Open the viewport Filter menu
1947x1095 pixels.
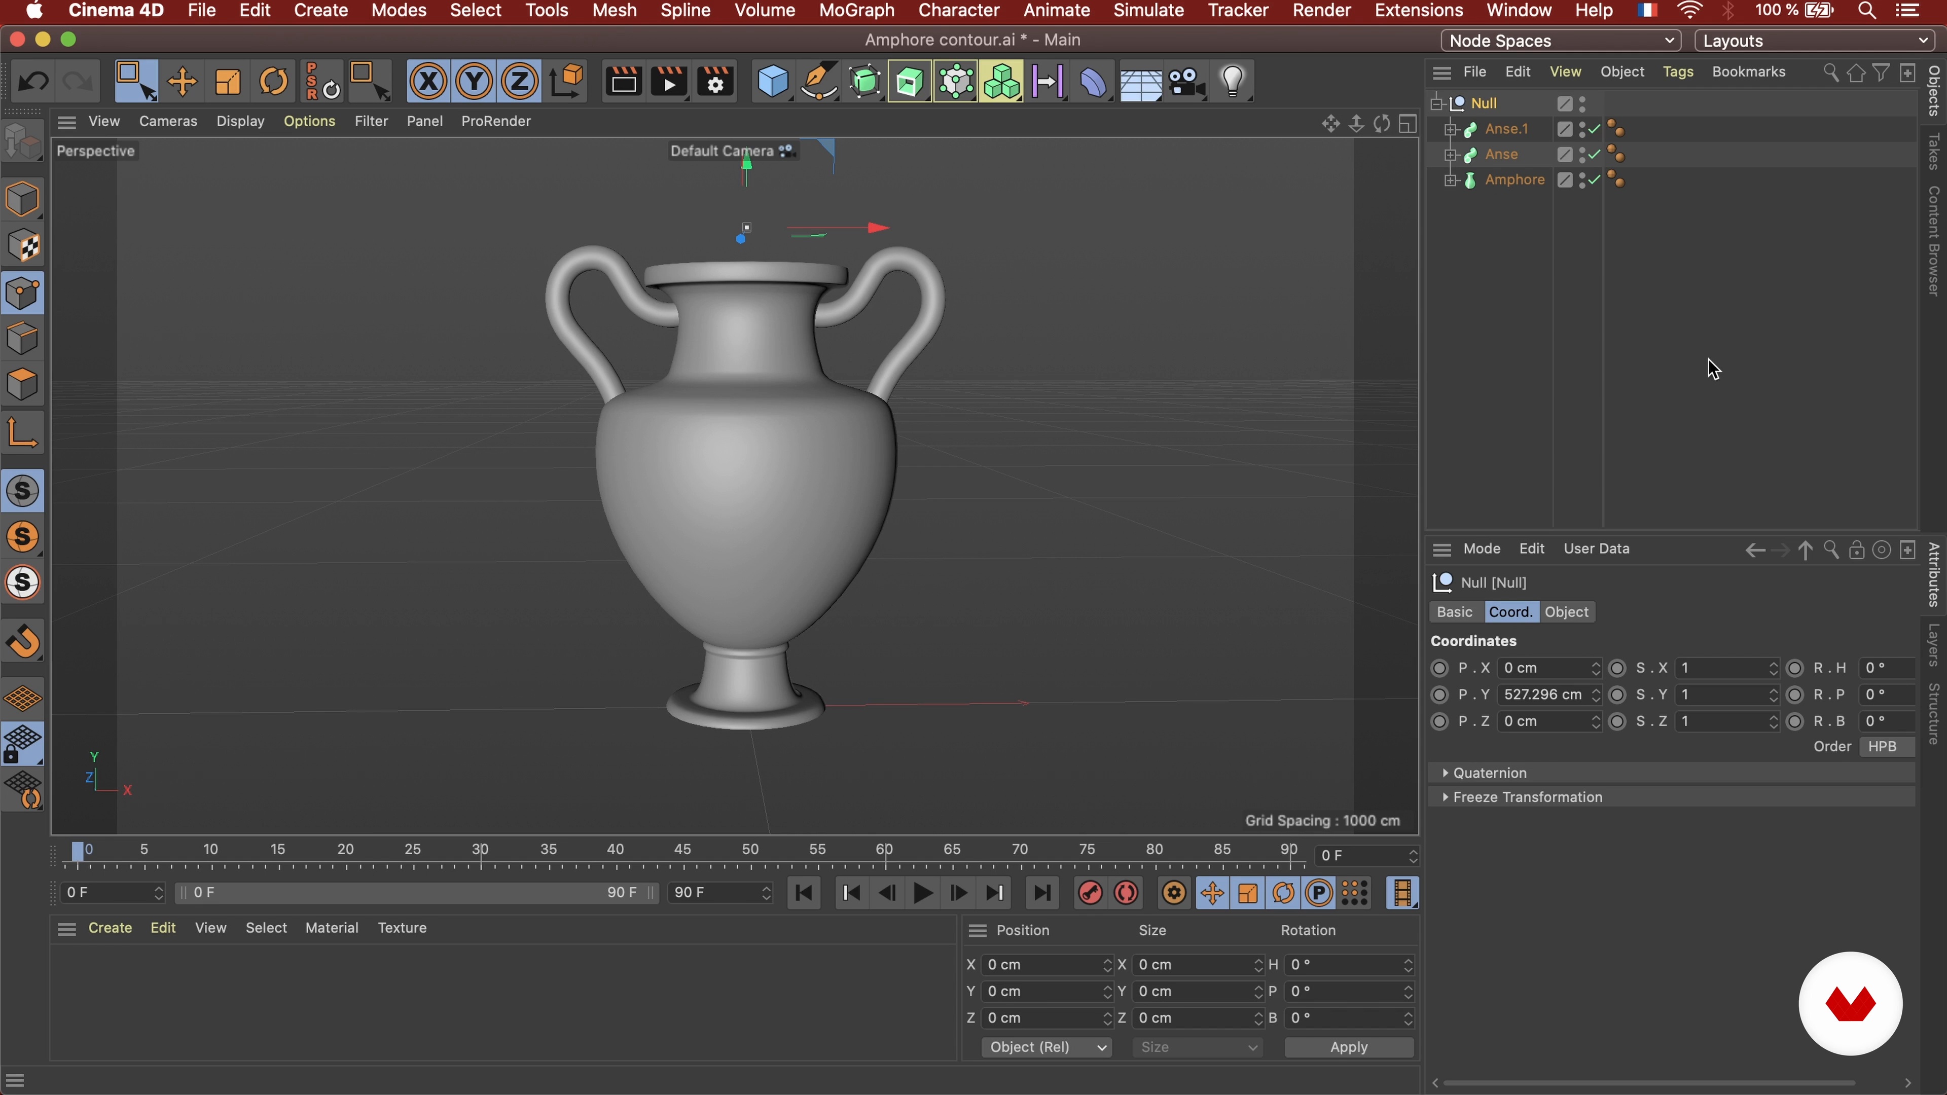371,121
